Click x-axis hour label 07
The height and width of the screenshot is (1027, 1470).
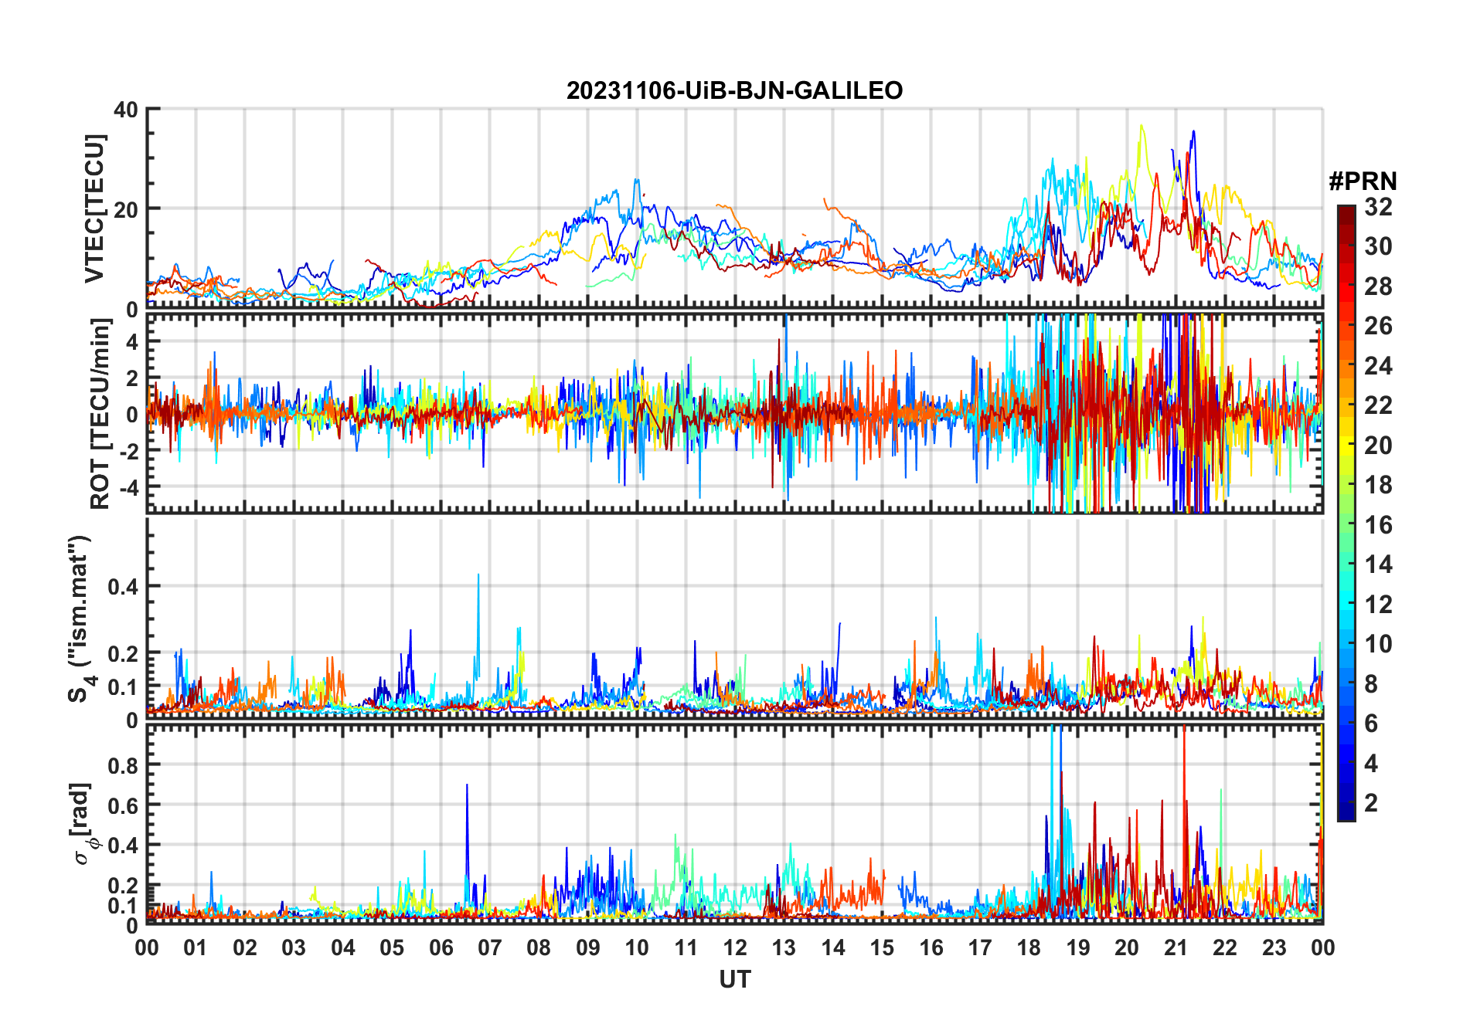coord(490,948)
